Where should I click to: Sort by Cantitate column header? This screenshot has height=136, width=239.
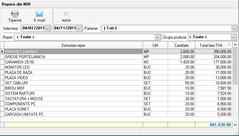(x=181, y=45)
